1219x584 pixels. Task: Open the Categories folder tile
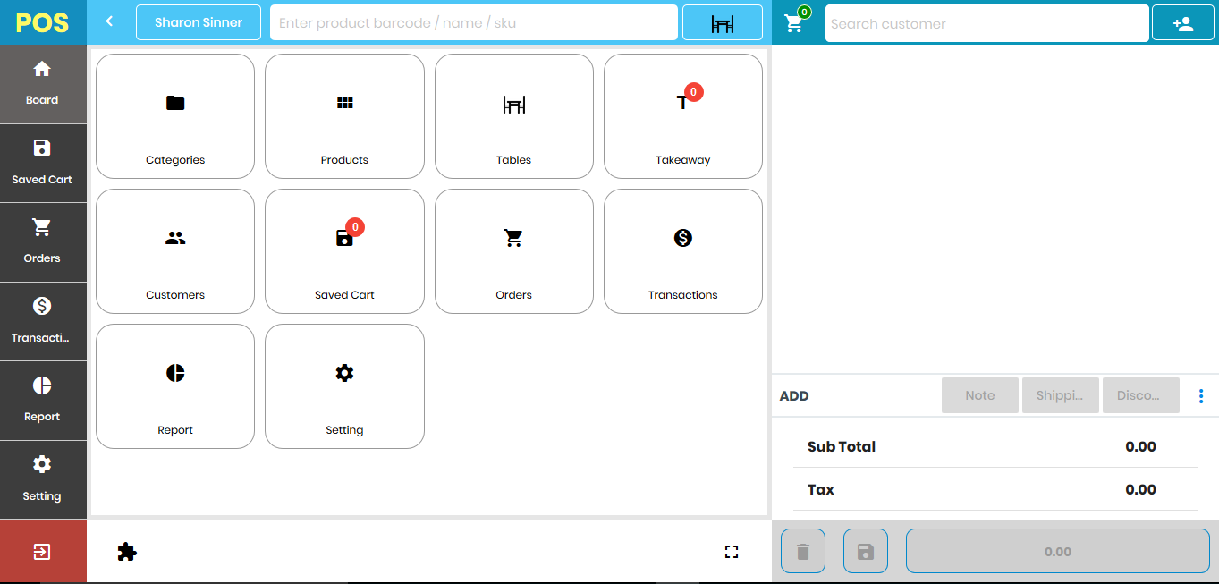(175, 116)
